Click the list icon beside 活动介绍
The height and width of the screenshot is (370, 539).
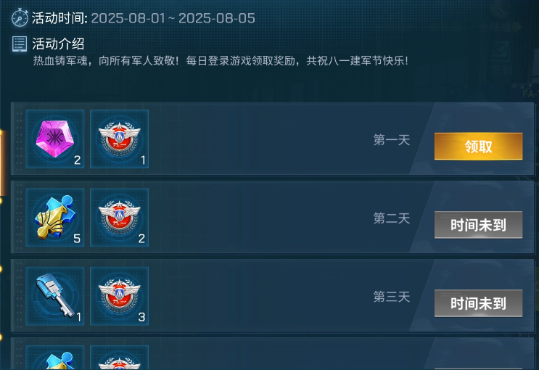(20, 44)
